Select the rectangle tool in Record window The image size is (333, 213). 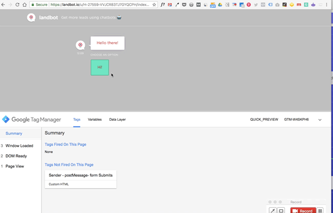pyautogui.click(x=281, y=211)
